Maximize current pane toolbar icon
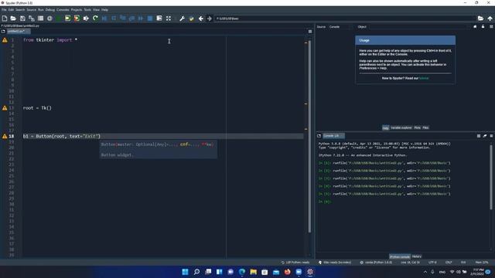The height and width of the screenshot is (278, 495). pyautogui.click(x=169, y=19)
